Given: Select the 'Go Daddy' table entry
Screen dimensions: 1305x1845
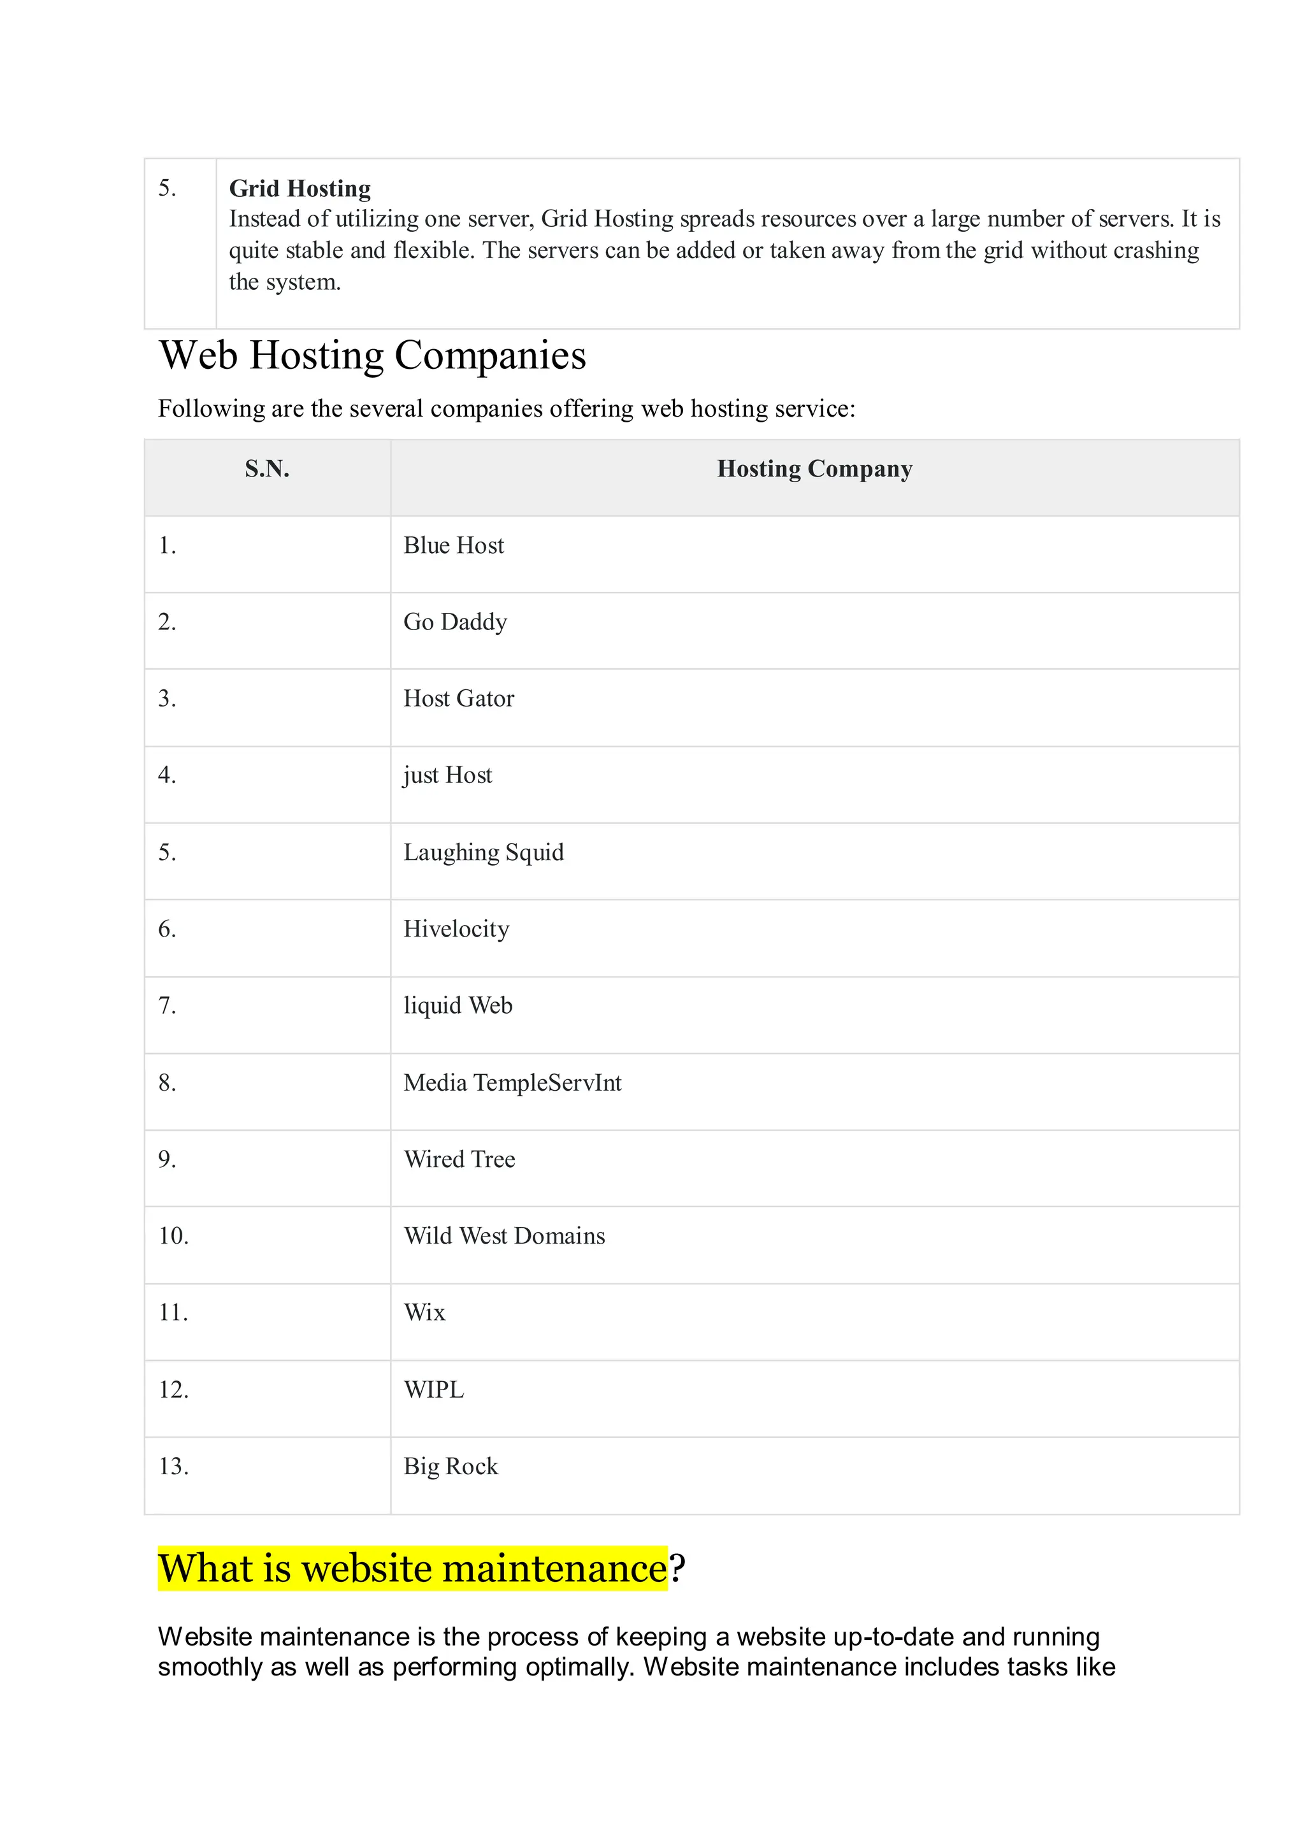Looking at the screenshot, I should tap(455, 622).
